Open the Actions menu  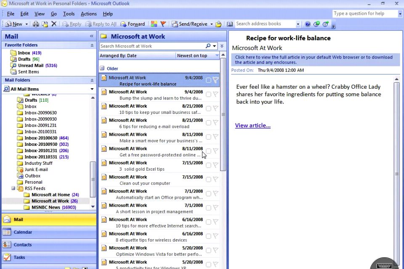(89, 14)
